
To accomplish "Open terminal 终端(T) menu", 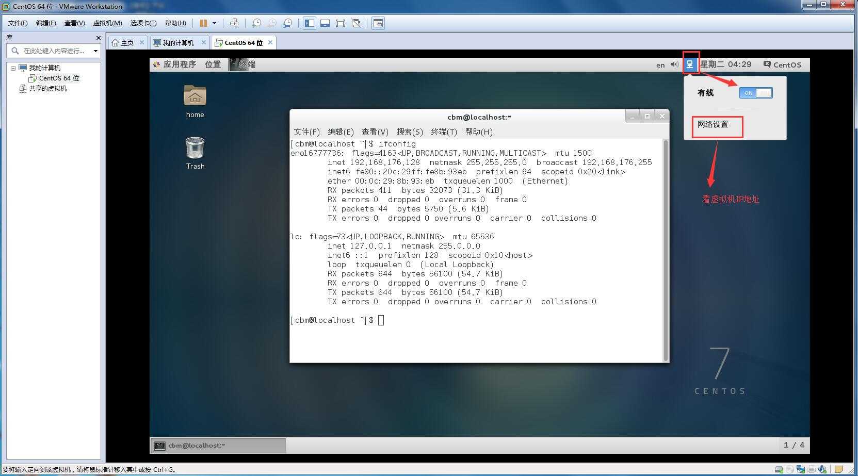I will click(444, 132).
